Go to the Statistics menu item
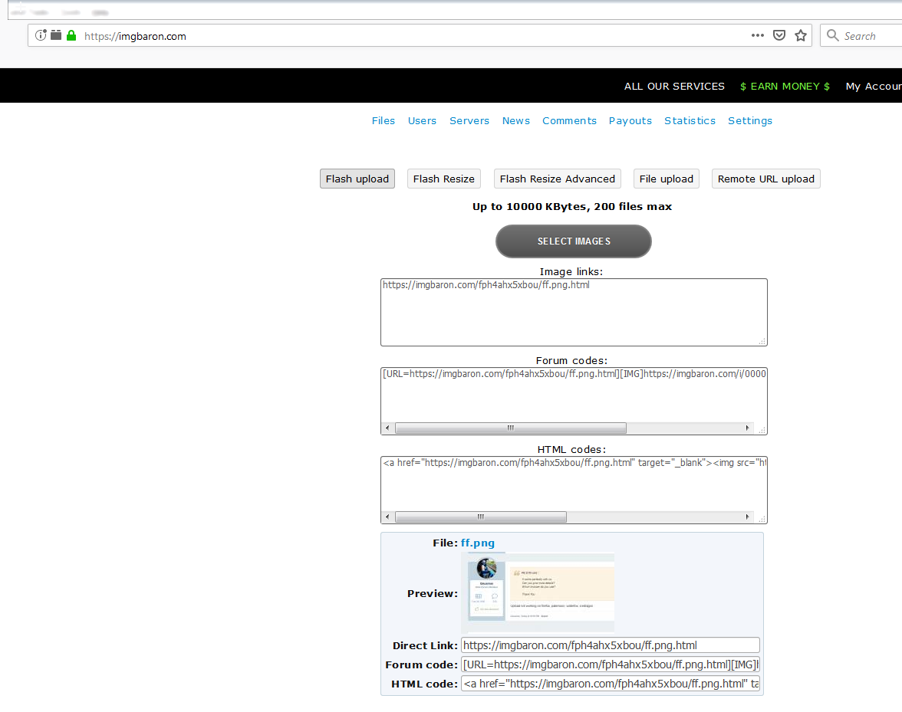 pos(690,120)
